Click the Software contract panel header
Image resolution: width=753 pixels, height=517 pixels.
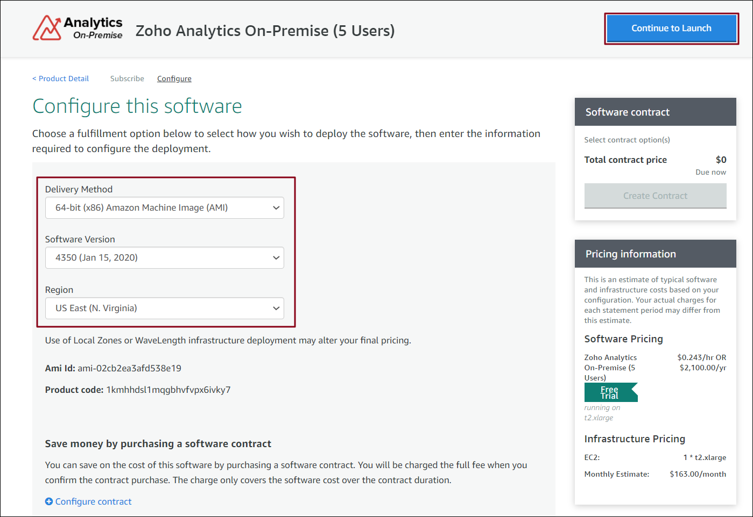pyautogui.click(x=656, y=112)
